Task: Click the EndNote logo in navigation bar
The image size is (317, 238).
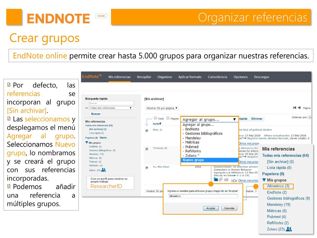Action: pos(92,77)
